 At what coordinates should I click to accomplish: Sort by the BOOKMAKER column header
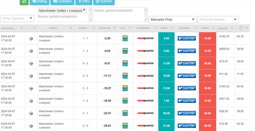145,28
